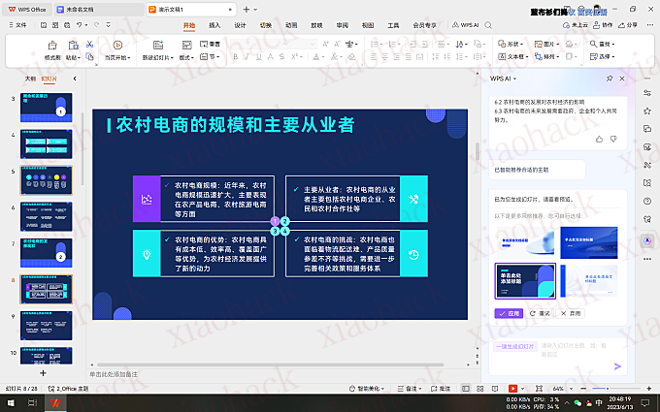Click the Cut scissors icon
The image size is (660, 412).
click(89, 45)
